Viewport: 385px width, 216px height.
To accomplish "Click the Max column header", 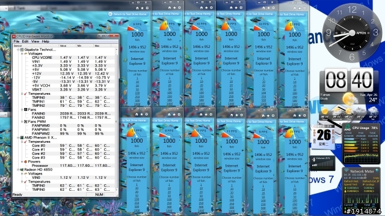I will pyautogui.click(x=102, y=46).
